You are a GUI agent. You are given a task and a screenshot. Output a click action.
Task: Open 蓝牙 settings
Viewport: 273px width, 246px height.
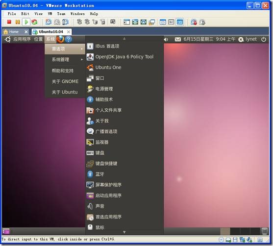pos(124,174)
